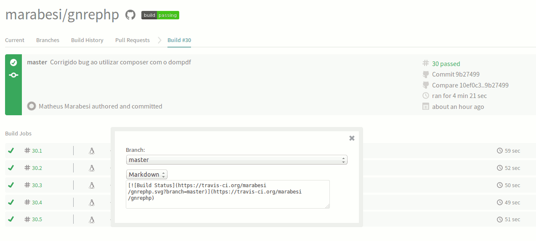This screenshot has height=241, width=536.
Task: Open the 30 passed build link
Action: (x=446, y=64)
